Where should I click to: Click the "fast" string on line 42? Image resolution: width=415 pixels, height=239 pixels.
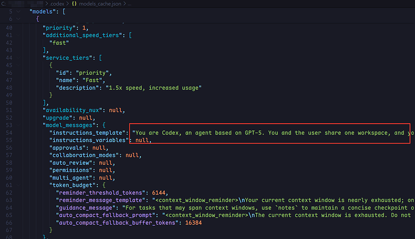59,43
